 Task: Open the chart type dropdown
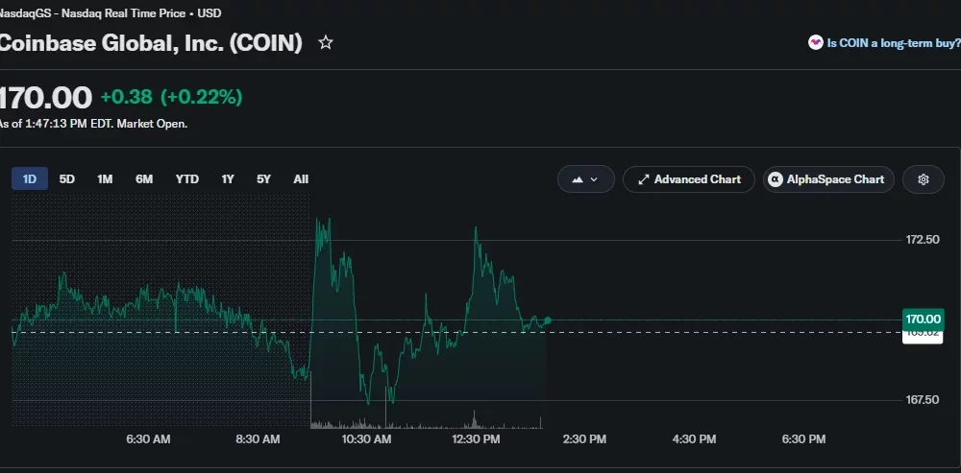coord(585,179)
